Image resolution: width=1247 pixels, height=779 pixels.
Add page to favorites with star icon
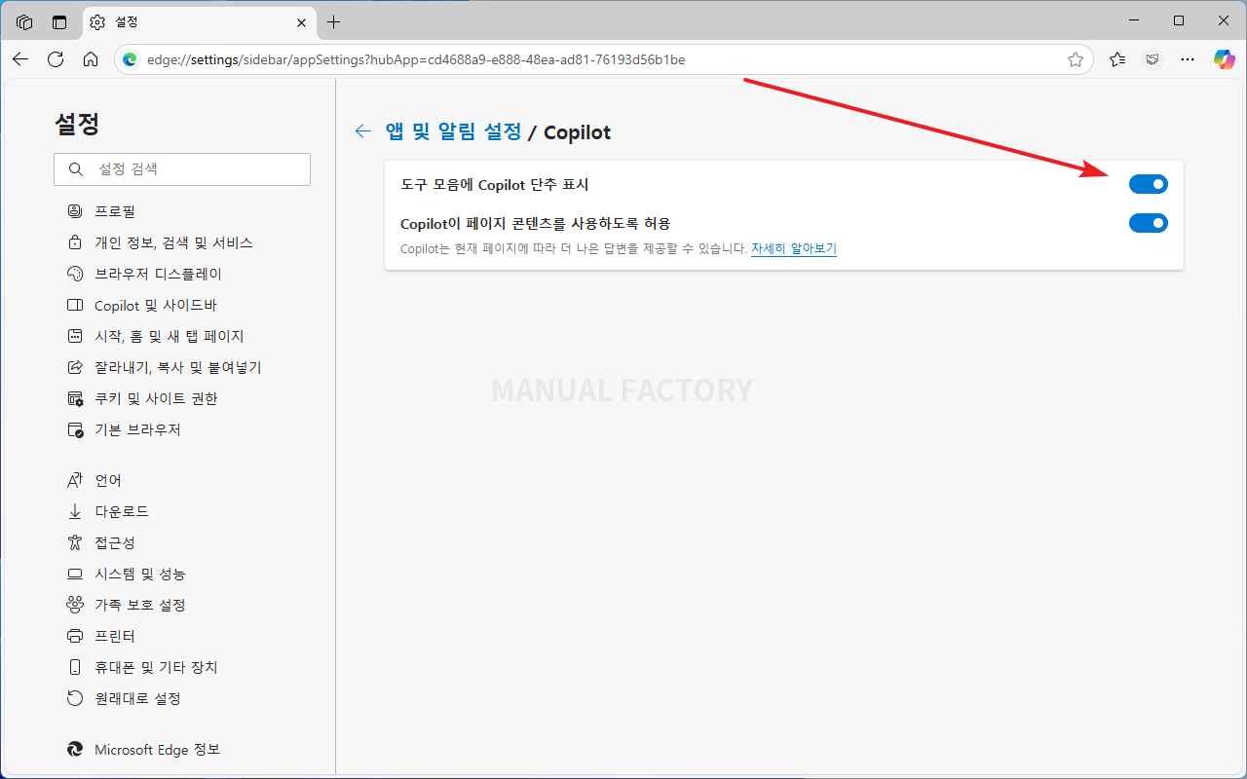coord(1076,59)
